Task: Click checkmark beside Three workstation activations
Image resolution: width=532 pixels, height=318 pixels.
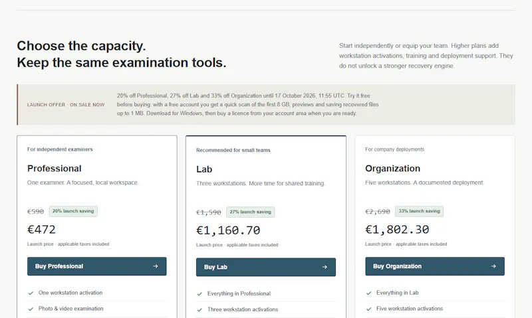Action: (199, 309)
